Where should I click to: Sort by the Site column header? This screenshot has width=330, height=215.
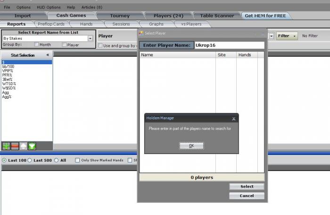(x=226, y=55)
